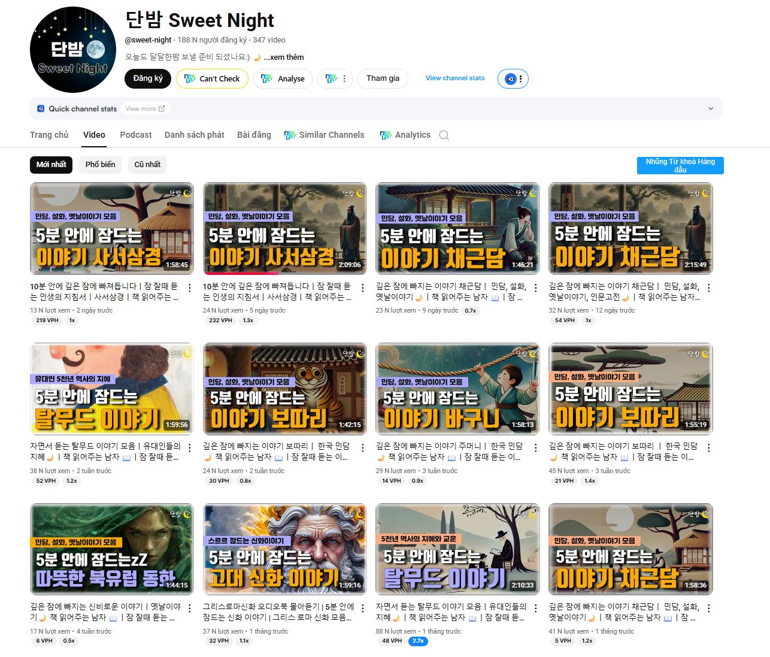Viewport: 770px width, 657px height.
Task: Expand the Quick channel stats panel chevron
Action: tap(711, 109)
